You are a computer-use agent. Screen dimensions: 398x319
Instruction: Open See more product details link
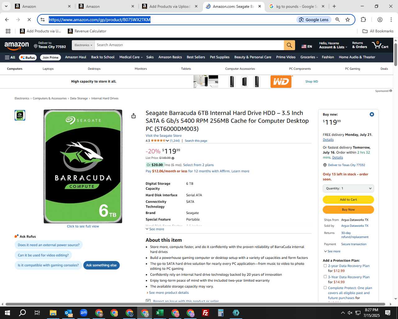168,293
